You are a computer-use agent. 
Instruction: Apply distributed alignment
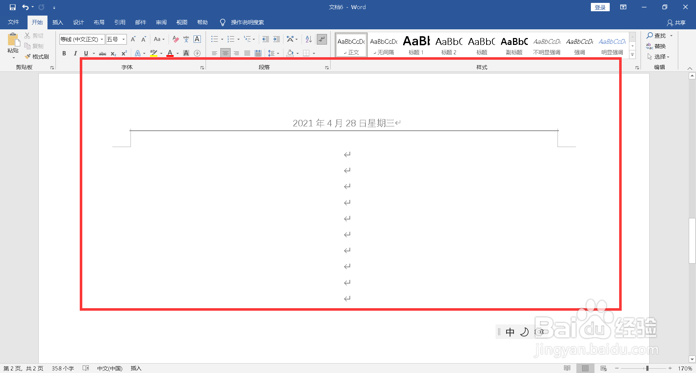pos(258,53)
